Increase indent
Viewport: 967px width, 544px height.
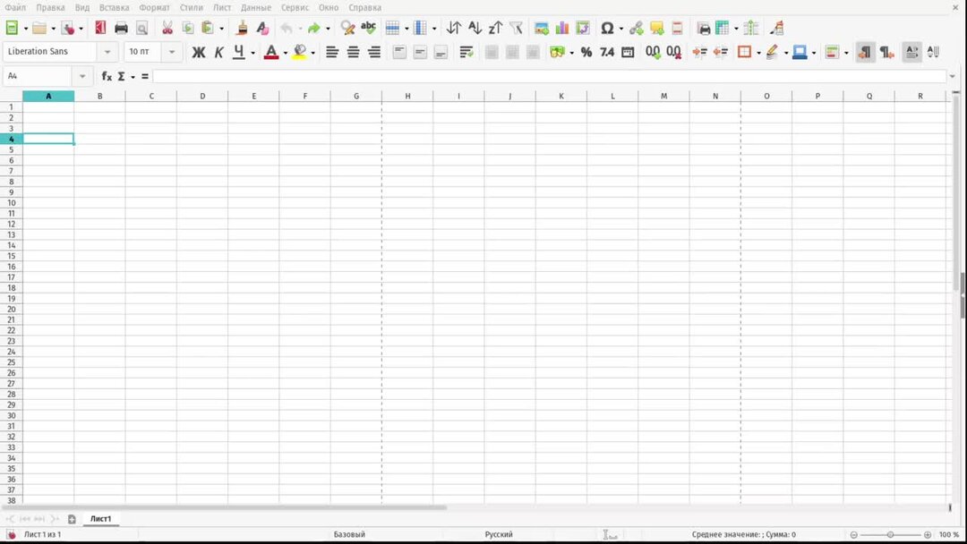click(x=699, y=53)
